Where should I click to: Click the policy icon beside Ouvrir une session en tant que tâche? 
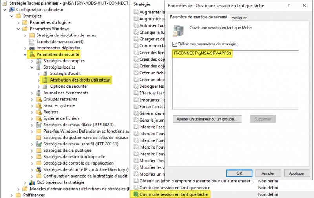[x=136, y=194]
